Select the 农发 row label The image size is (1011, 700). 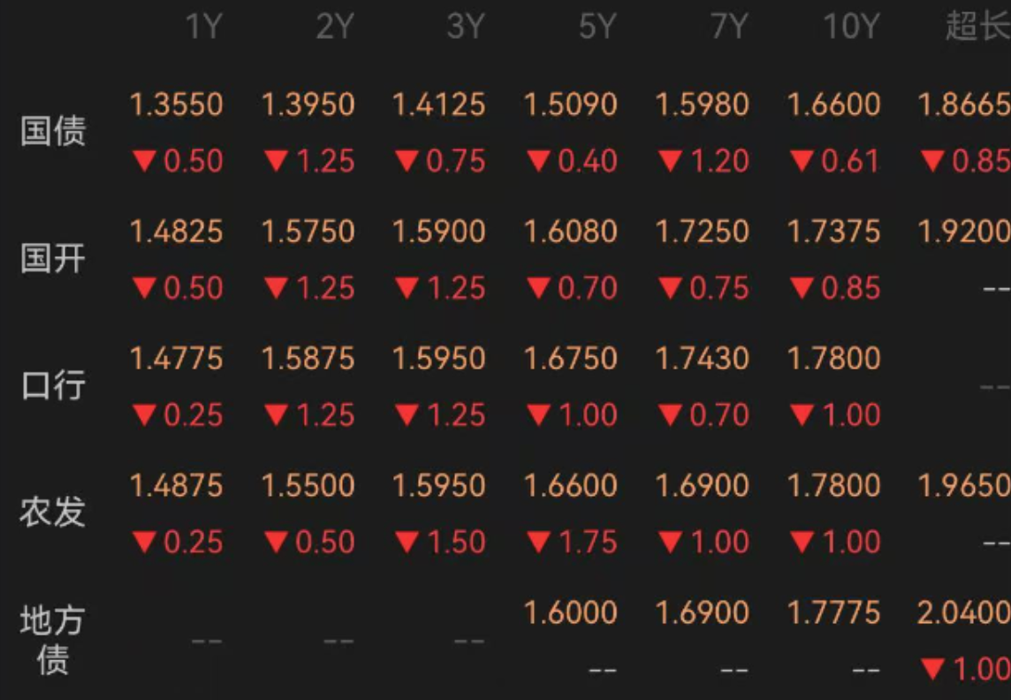pyautogui.click(x=53, y=513)
